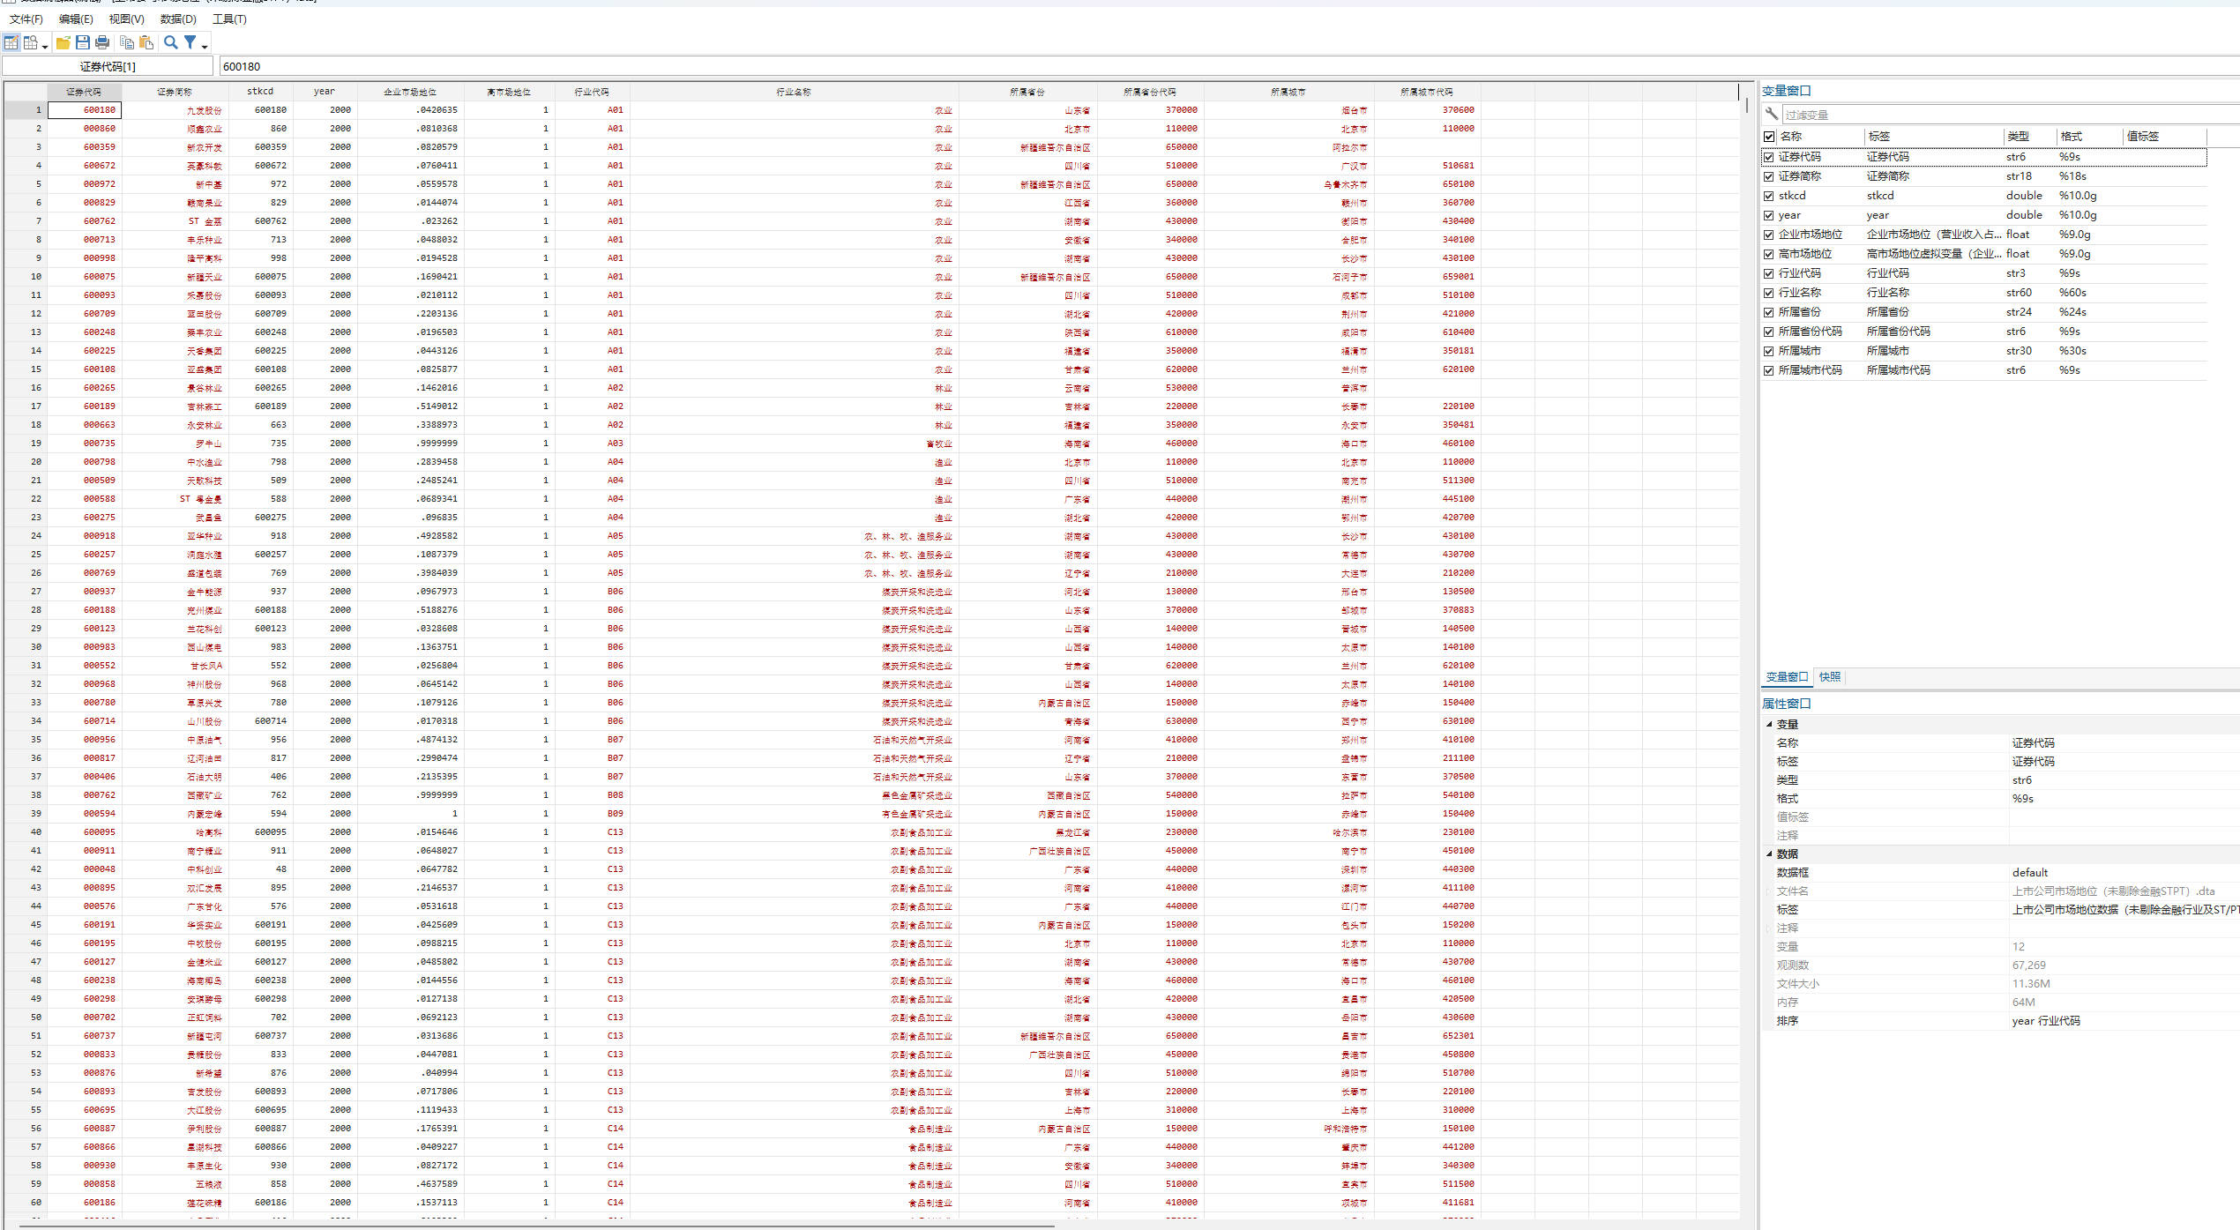Screen dimensions: 2240x1230
Task: Toggle the select-all 名称 header checkbox
Action: 1768,137
